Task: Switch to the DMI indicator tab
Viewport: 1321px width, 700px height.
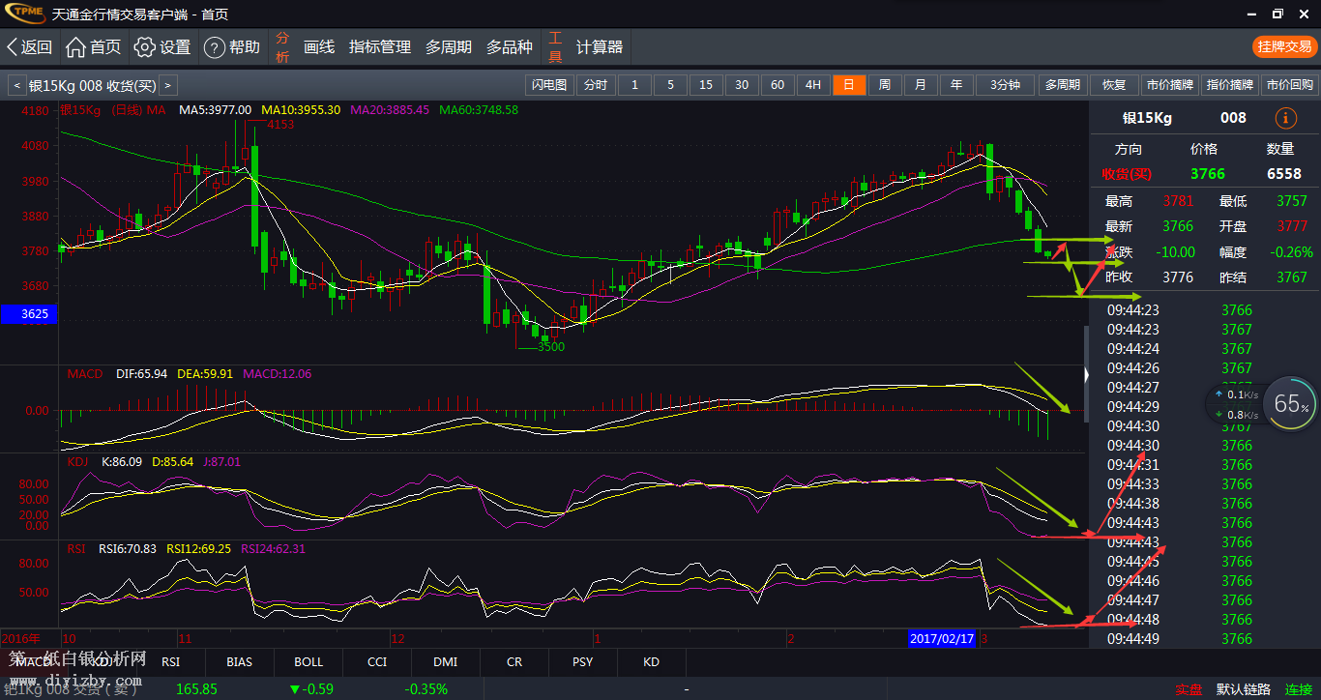Action: (x=446, y=662)
